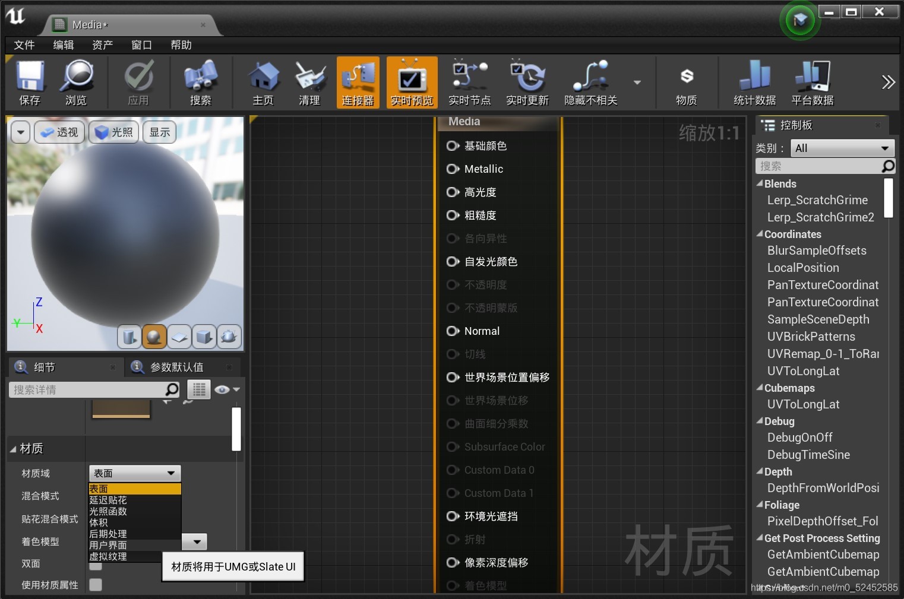Viewport: 904px width, 599px height.
Task: Open the 着色模型 dropdown arrow
Action: (x=195, y=541)
